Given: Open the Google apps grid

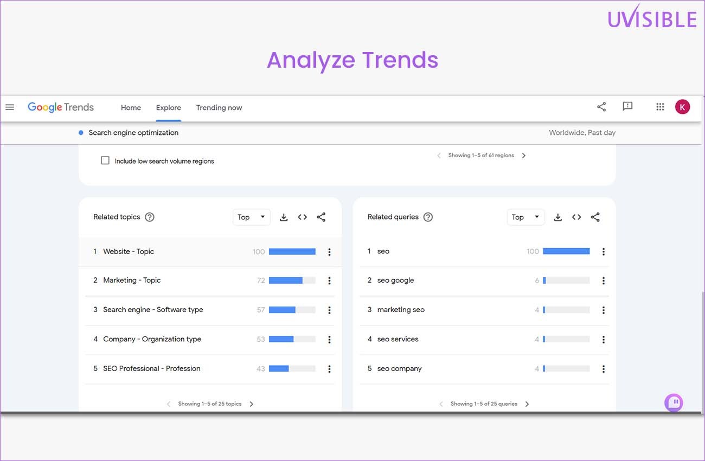Looking at the screenshot, I should (x=660, y=107).
